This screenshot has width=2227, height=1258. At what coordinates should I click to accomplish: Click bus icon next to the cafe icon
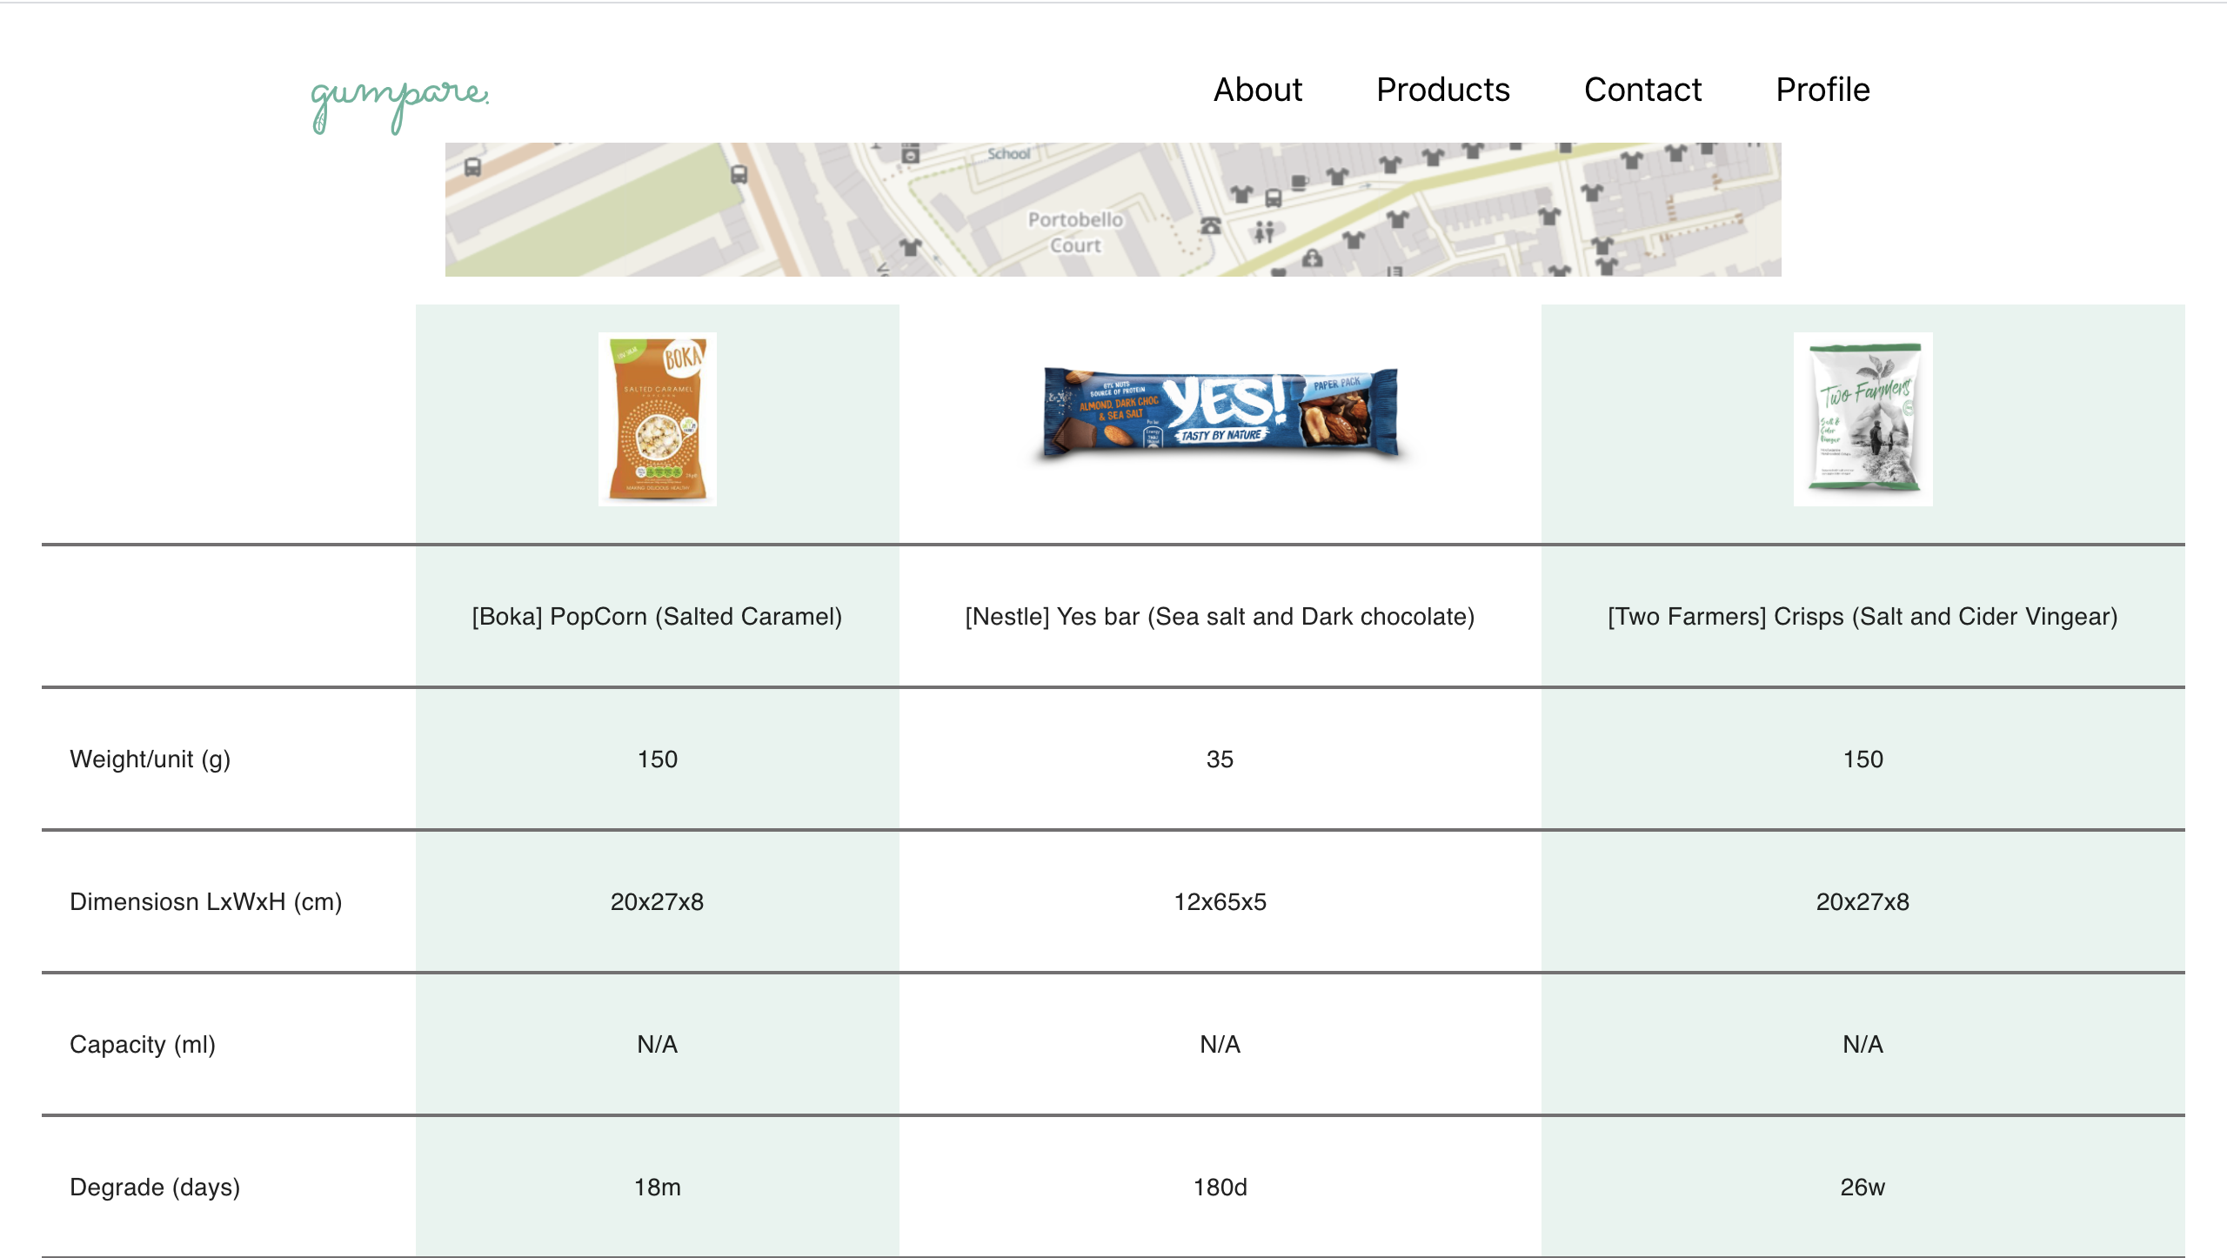click(x=1274, y=198)
